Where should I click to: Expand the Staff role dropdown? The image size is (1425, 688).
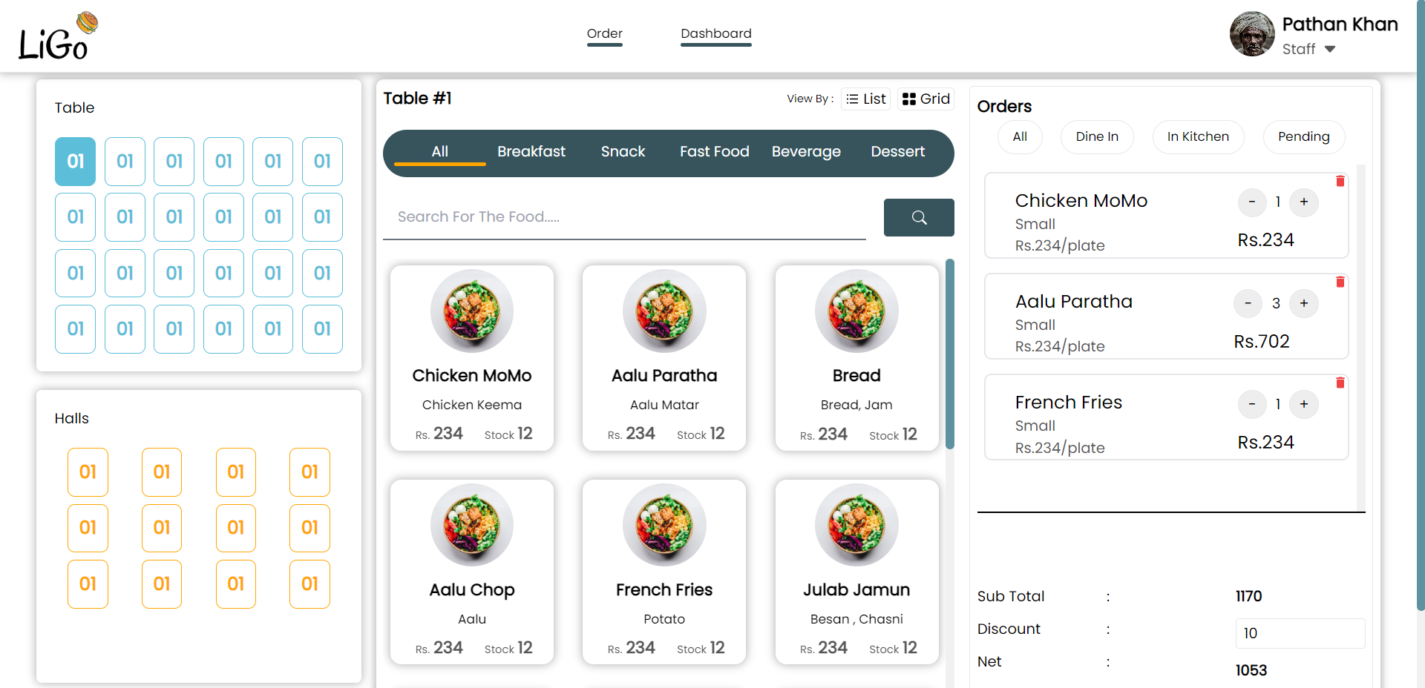pos(1331,49)
